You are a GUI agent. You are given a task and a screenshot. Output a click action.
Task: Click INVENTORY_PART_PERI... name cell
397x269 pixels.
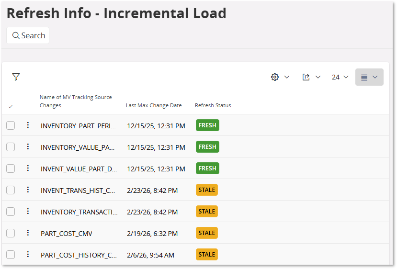(x=78, y=126)
